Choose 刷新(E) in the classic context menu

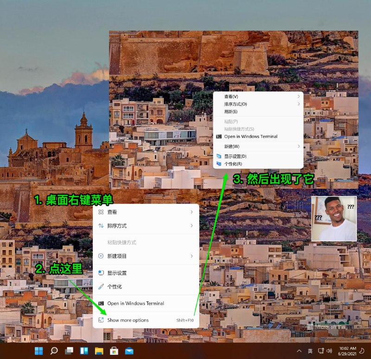pos(231,112)
